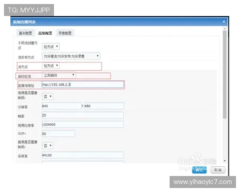Switch to the 基本配置 tab
The height and width of the screenshot is (192, 240).
click(x=25, y=33)
